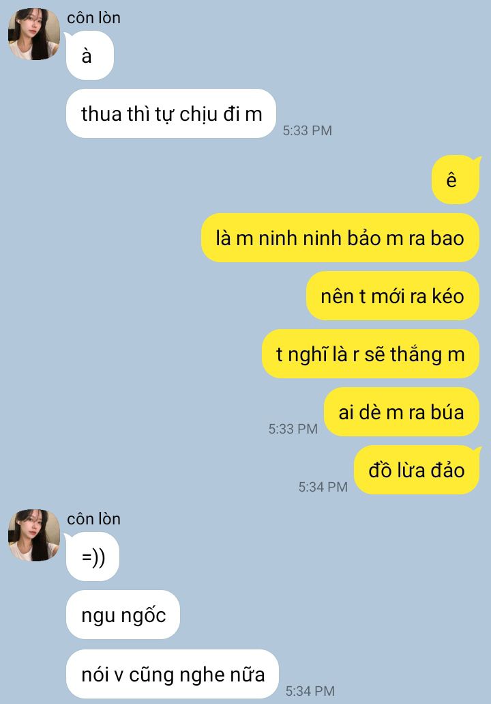Click the 'đồ lừa đảo' message bubble
Screen dimensions: 491x704
click(x=417, y=470)
